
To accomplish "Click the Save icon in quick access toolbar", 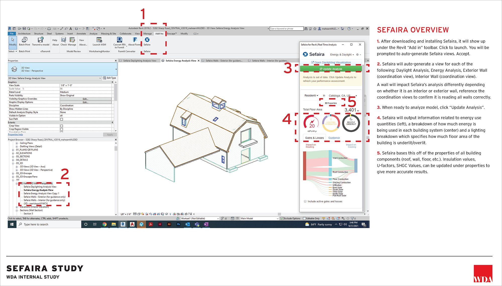I will pyautogui.click(x=24, y=29).
